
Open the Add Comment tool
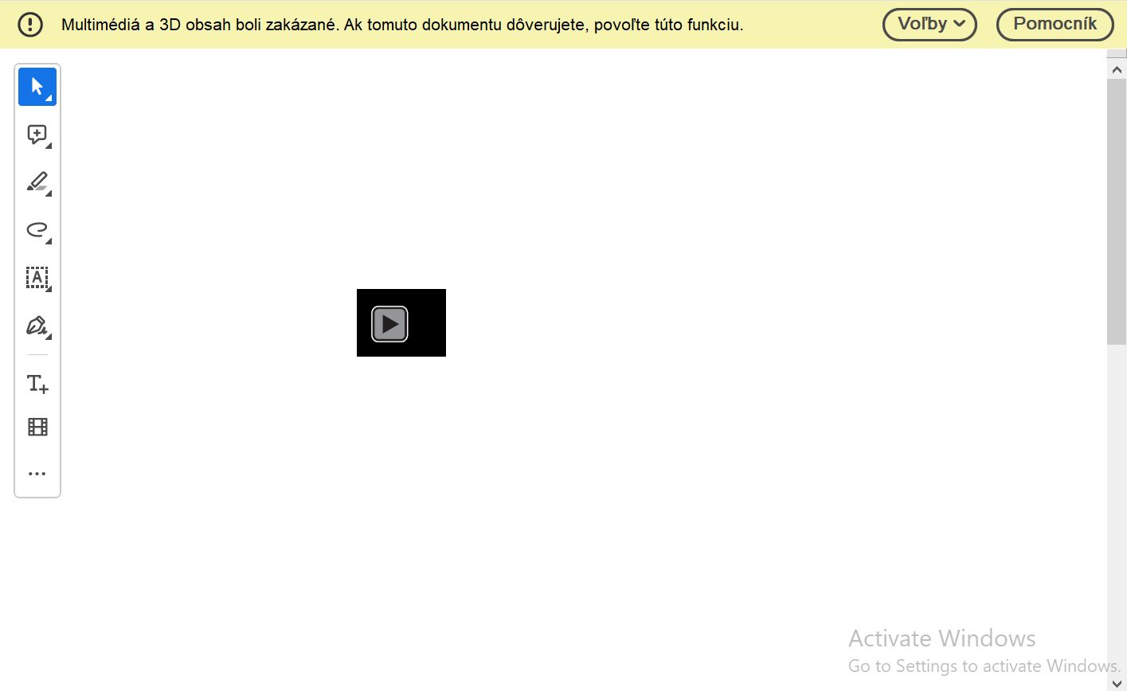point(36,134)
